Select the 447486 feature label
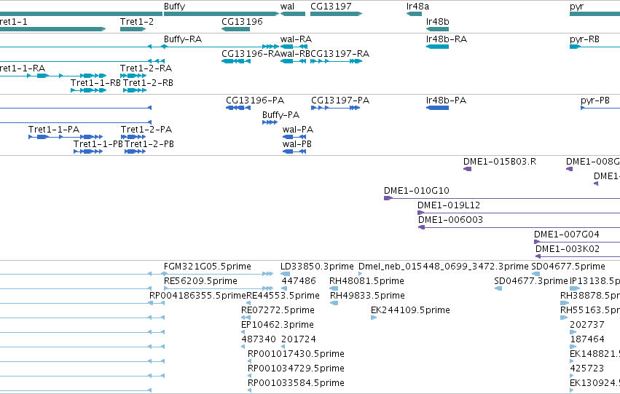620x394 pixels. point(299,281)
